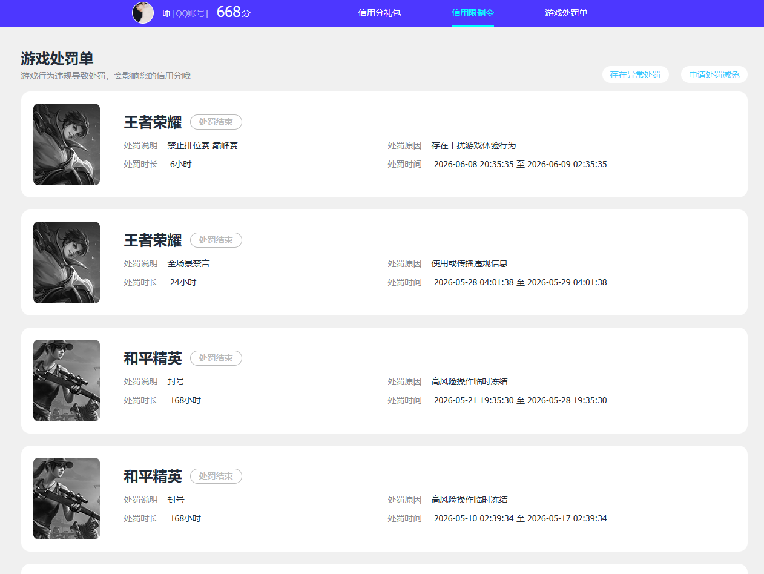Click the 申请处罚减免 button
The height and width of the screenshot is (574, 764).
[x=714, y=74]
